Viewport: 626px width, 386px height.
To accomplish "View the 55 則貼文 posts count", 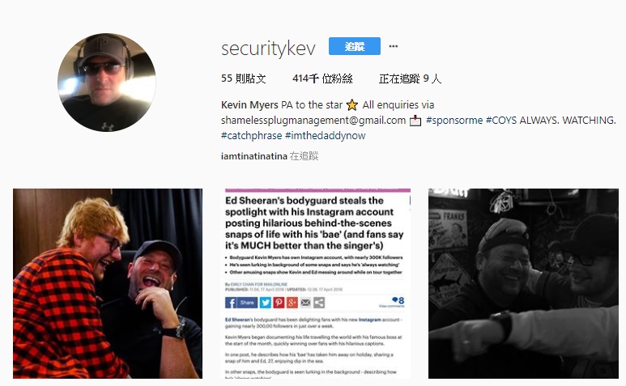I will (x=243, y=78).
